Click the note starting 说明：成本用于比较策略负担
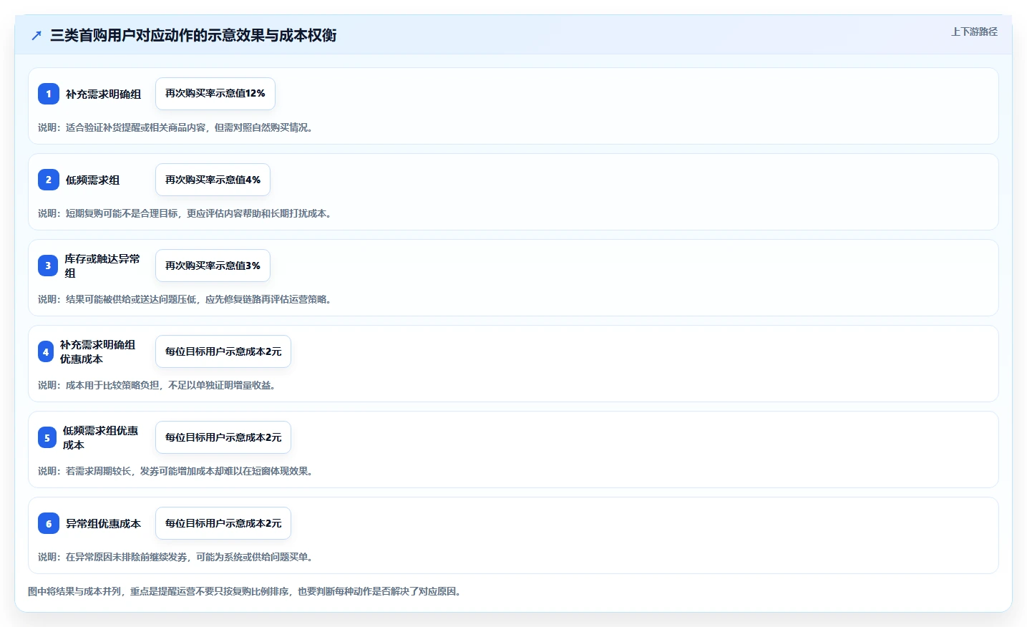The width and height of the screenshot is (1027, 627). coord(157,385)
